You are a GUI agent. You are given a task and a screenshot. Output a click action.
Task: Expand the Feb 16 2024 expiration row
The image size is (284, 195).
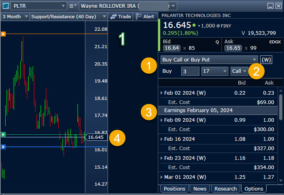coord(162,139)
